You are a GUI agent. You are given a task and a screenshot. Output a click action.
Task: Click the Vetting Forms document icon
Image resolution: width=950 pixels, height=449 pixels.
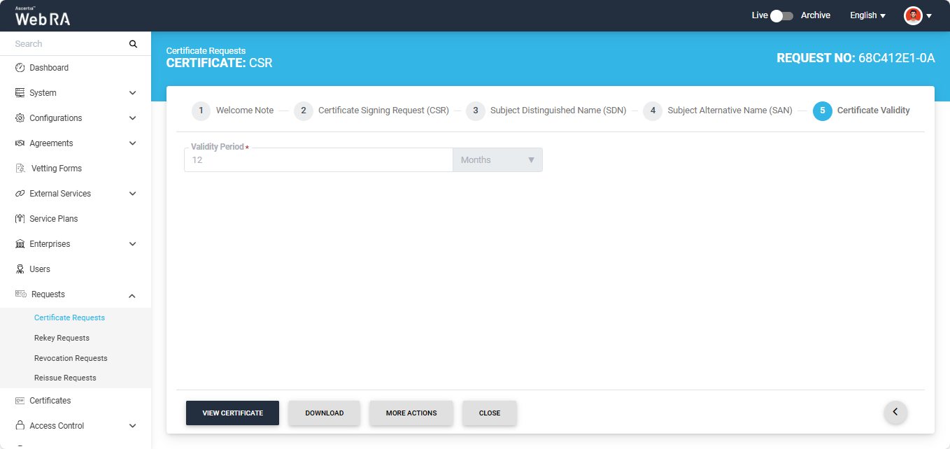pos(20,169)
